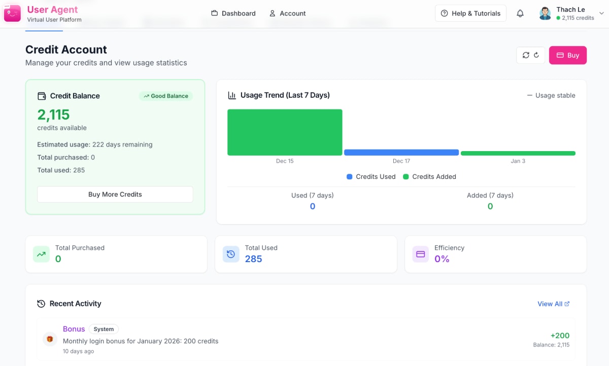Click the User Agent app logo
This screenshot has height=366, width=609.
[x=12, y=13]
